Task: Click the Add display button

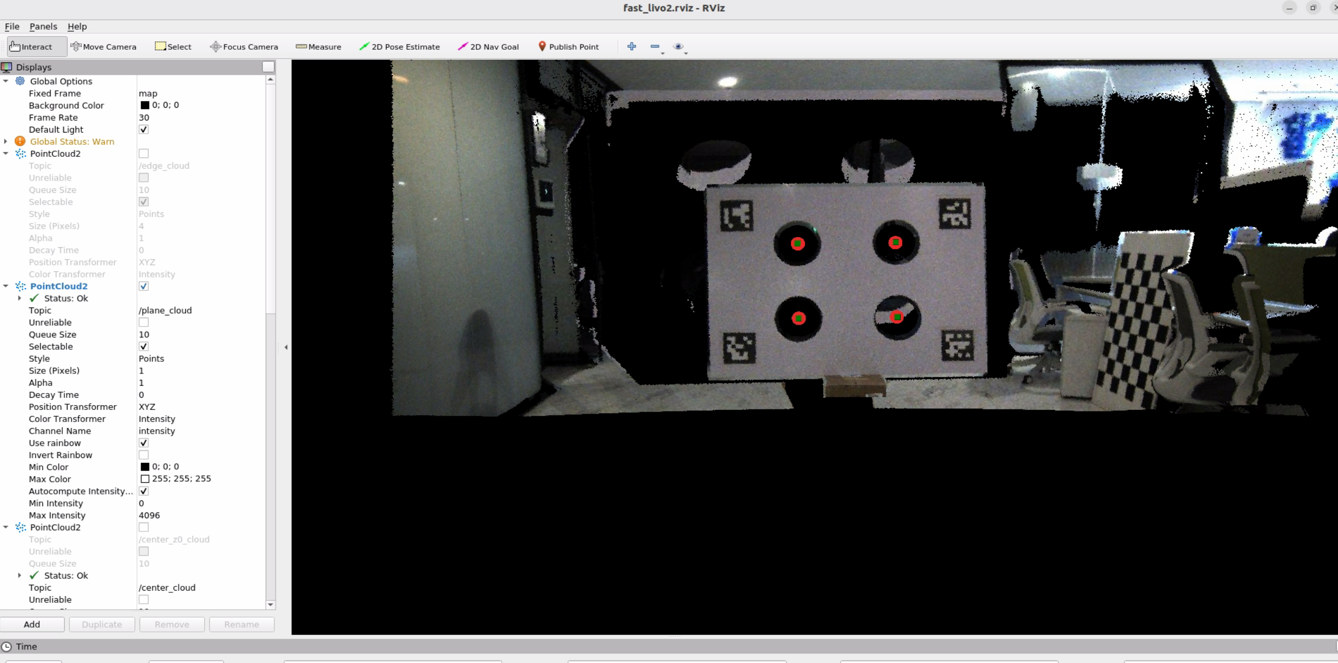Action: (x=32, y=624)
